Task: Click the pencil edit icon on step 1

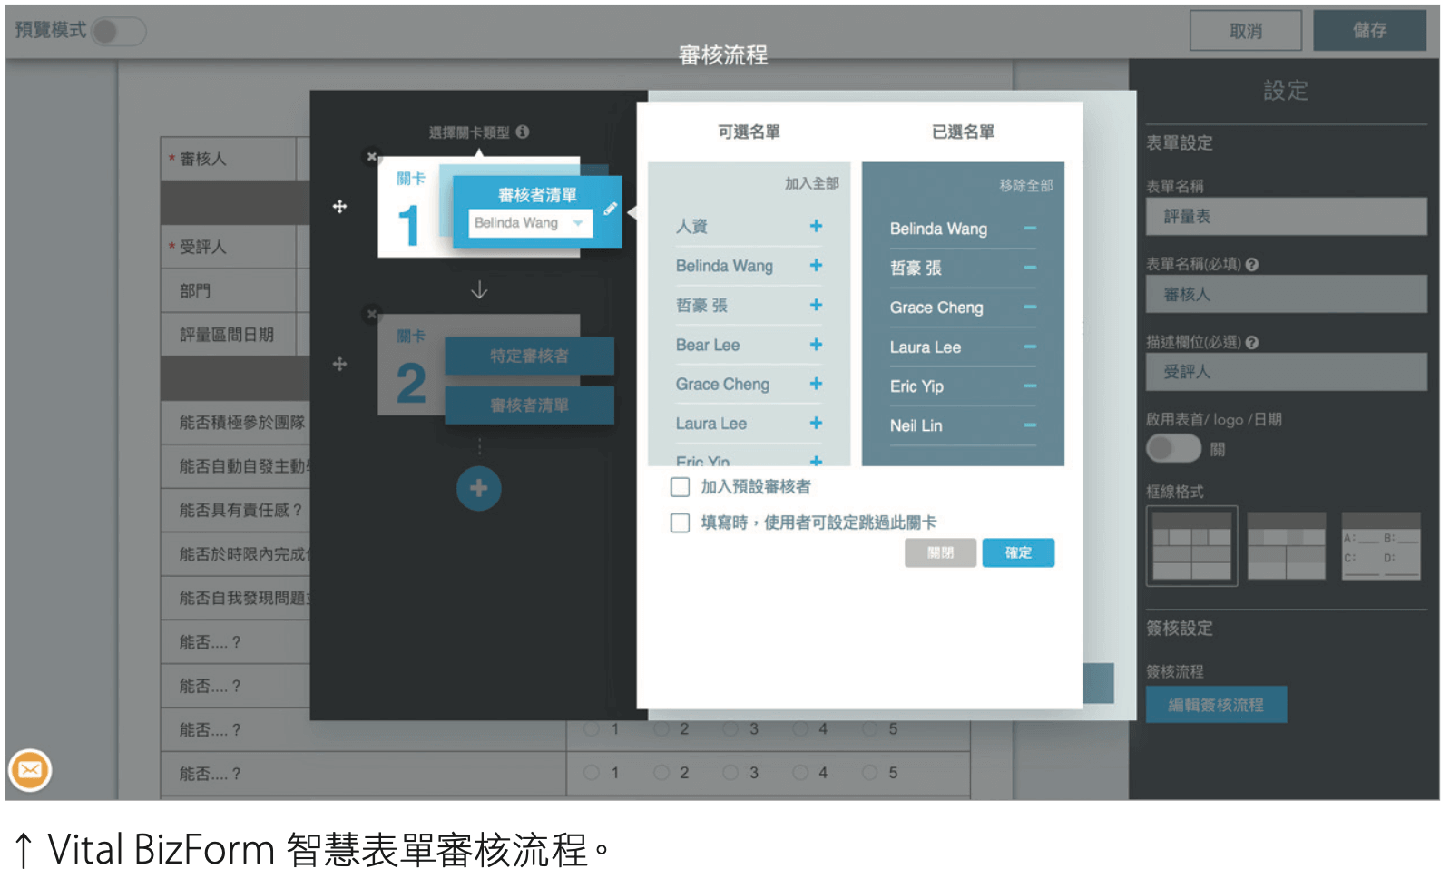Action: [610, 209]
